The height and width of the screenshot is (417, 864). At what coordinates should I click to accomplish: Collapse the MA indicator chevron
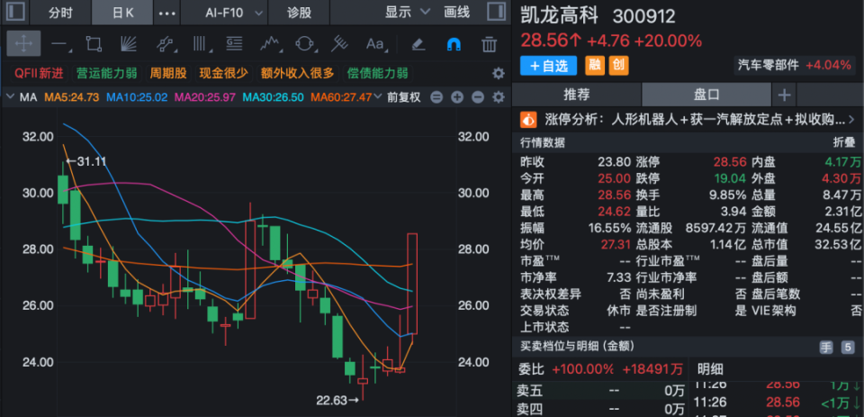pyautogui.click(x=11, y=97)
